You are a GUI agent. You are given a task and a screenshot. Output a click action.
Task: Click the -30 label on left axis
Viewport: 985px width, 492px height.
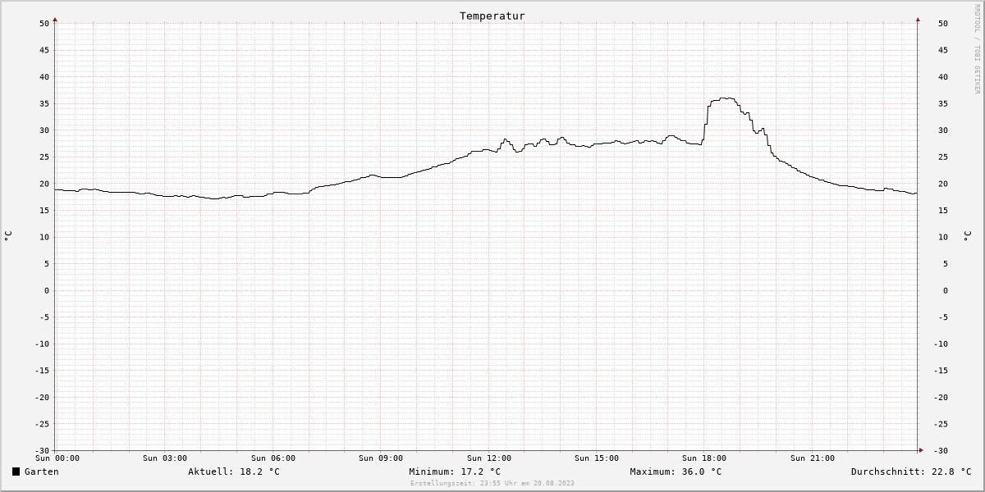tap(43, 450)
